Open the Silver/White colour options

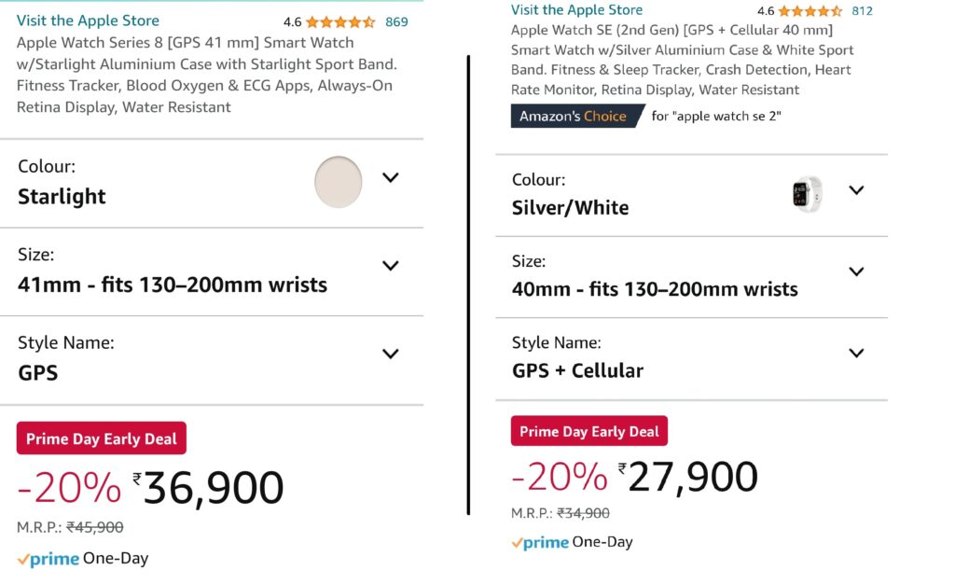(856, 189)
